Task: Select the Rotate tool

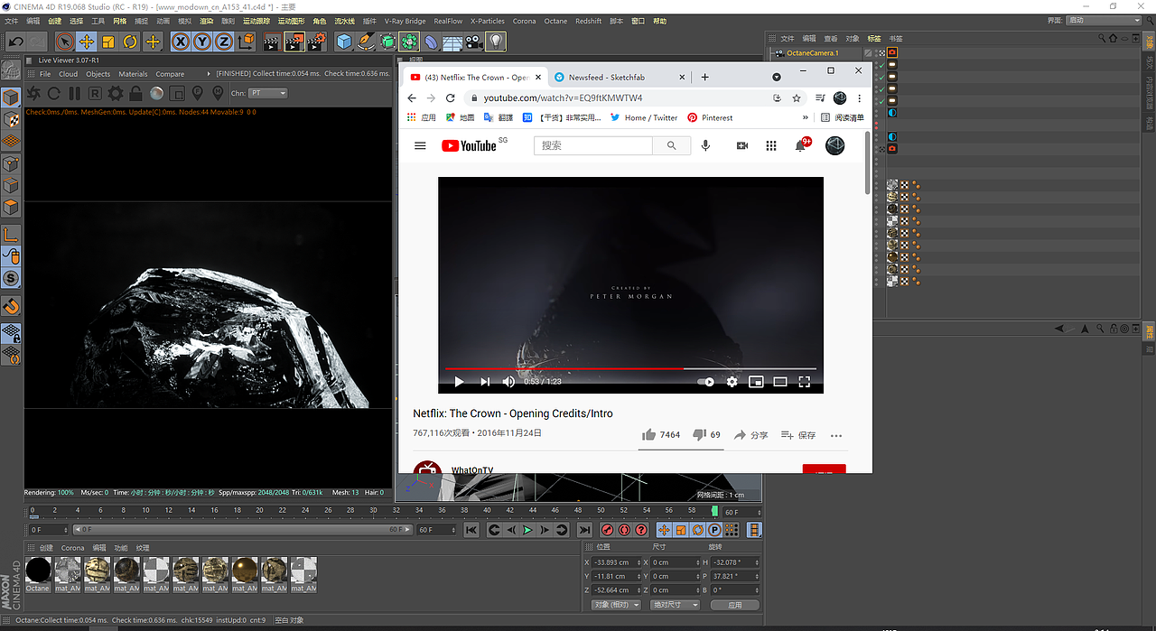Action: (130, 42)
